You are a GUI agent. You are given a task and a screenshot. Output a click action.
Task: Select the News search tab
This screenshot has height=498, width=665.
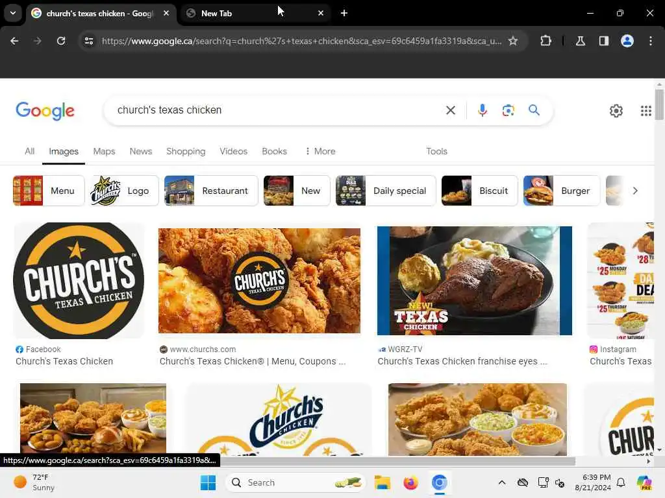pos(141,151)
